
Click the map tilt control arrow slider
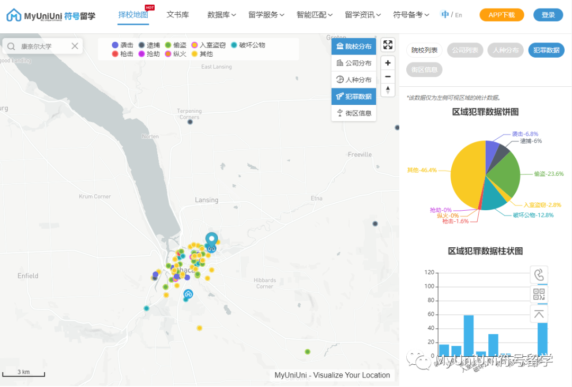(388, 90)
